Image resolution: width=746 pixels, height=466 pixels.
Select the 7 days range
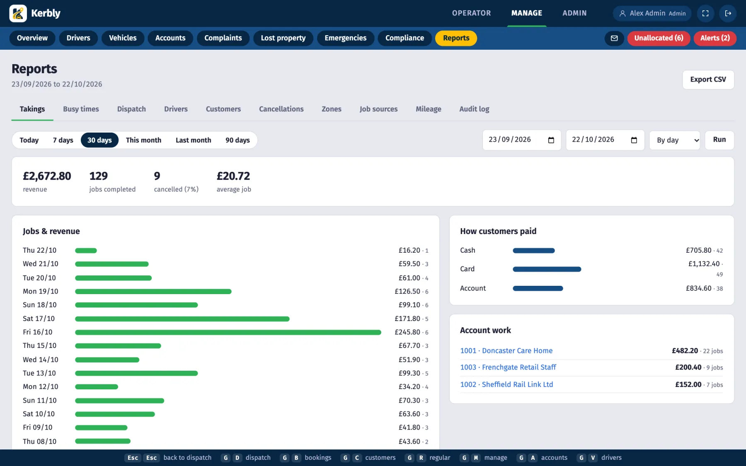tap(63, 140)
